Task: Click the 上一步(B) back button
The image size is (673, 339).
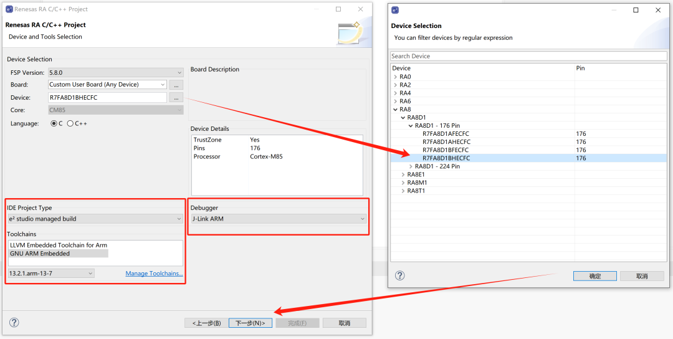Action: point(206,323)
